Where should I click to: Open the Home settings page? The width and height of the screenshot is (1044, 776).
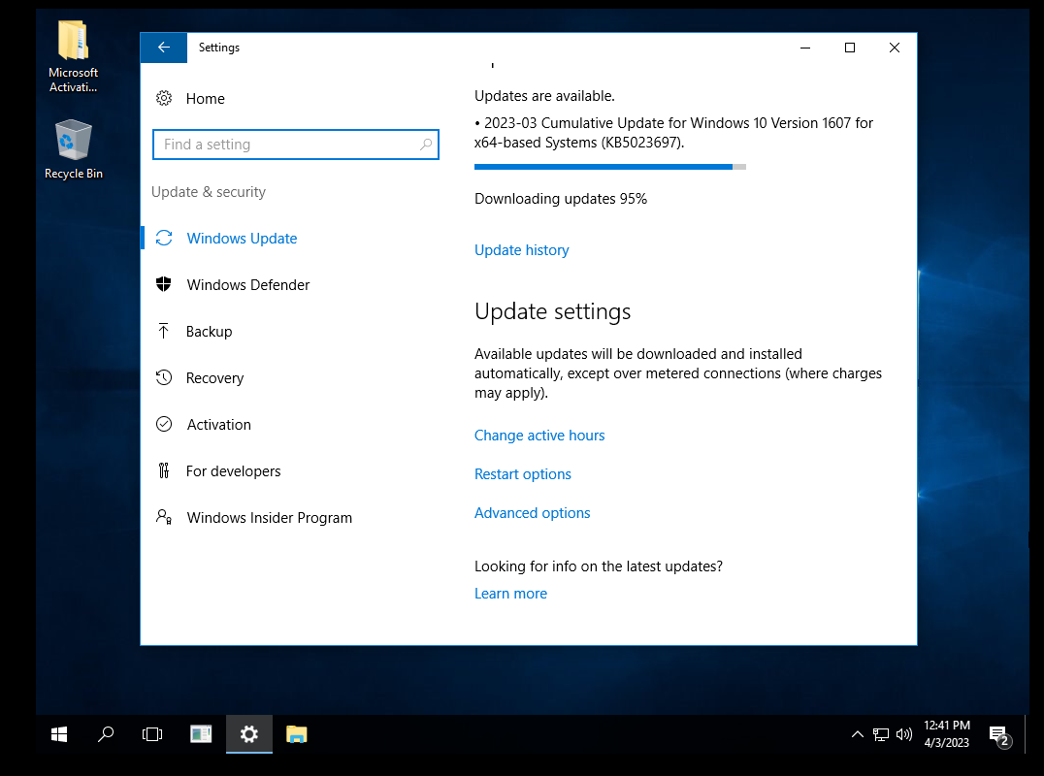click(x=205, y=99)
